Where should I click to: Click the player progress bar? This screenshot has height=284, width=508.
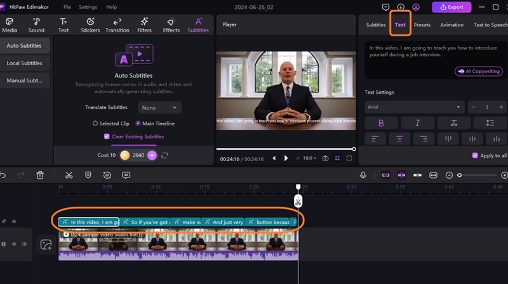click(x=286, y=149)
